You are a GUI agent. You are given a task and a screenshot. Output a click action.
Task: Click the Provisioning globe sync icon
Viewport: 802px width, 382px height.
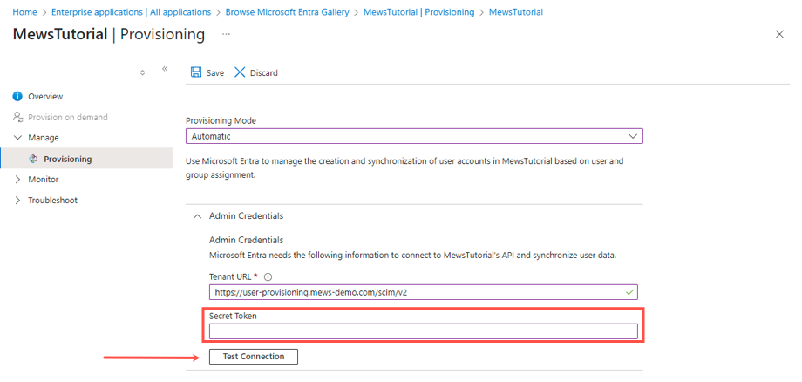pyautogui.click(x=33, y=159)
